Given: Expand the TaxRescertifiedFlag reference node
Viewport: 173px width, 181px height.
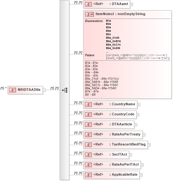Looking at the screenshot, I should click(149, 145).
